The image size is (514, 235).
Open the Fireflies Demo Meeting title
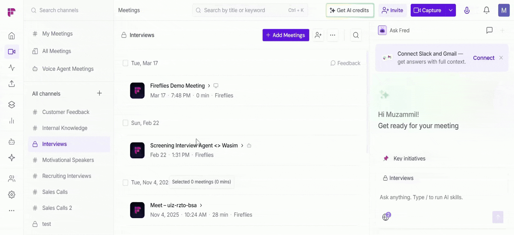click(x=177, y=86)
